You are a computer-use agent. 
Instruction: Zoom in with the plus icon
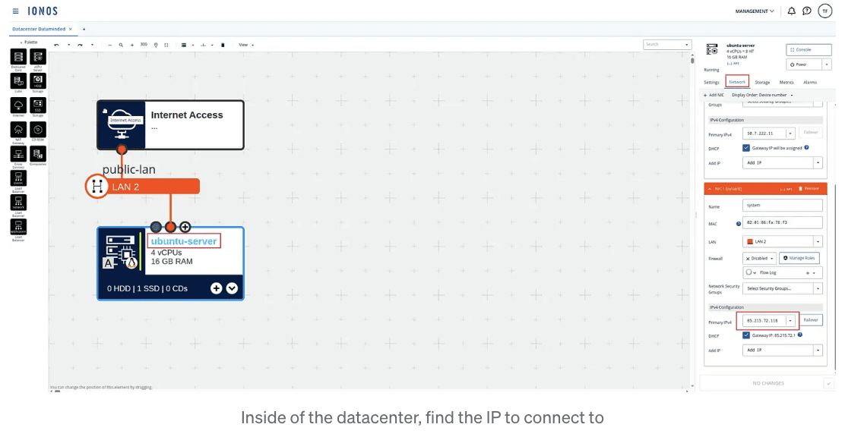coord(132,46)
